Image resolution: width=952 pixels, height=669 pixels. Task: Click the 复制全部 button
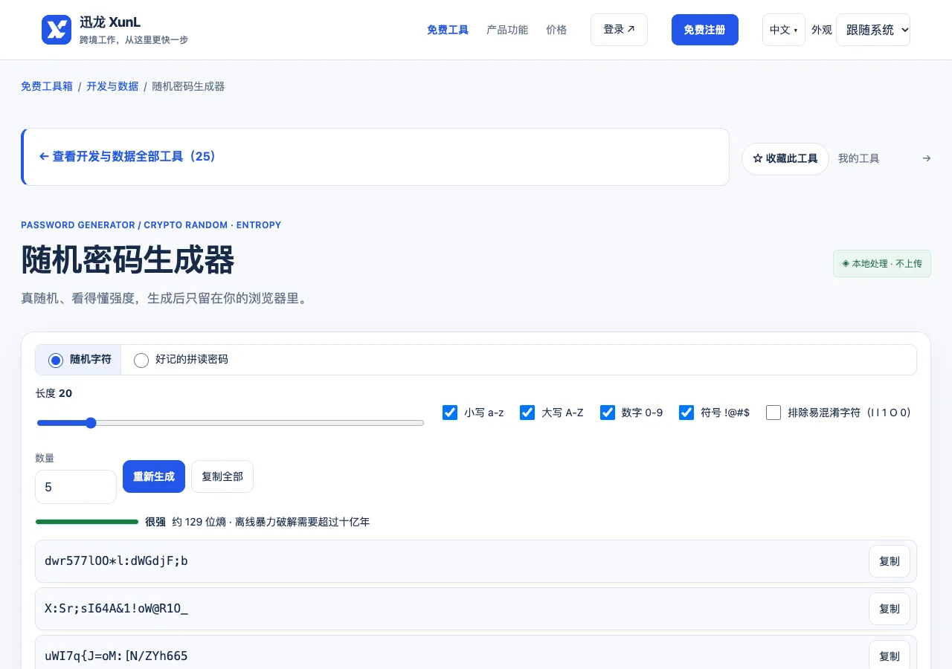tap(222, 476)
